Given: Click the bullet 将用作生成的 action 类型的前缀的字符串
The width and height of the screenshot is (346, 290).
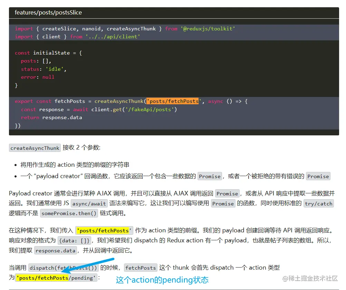Looking at the screenshot, I should (x=75, y=165).
